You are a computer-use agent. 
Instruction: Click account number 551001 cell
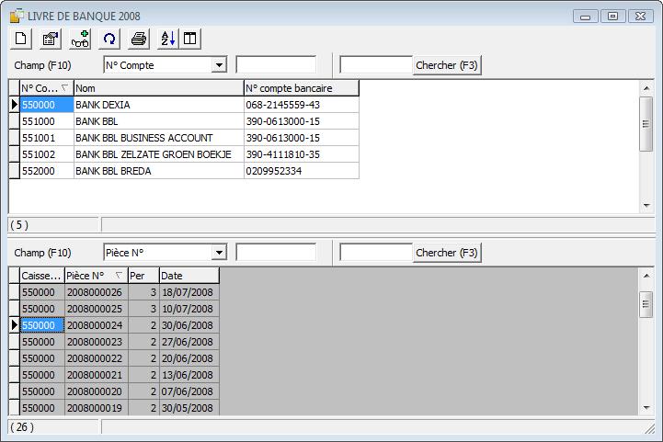coord(47,138)
